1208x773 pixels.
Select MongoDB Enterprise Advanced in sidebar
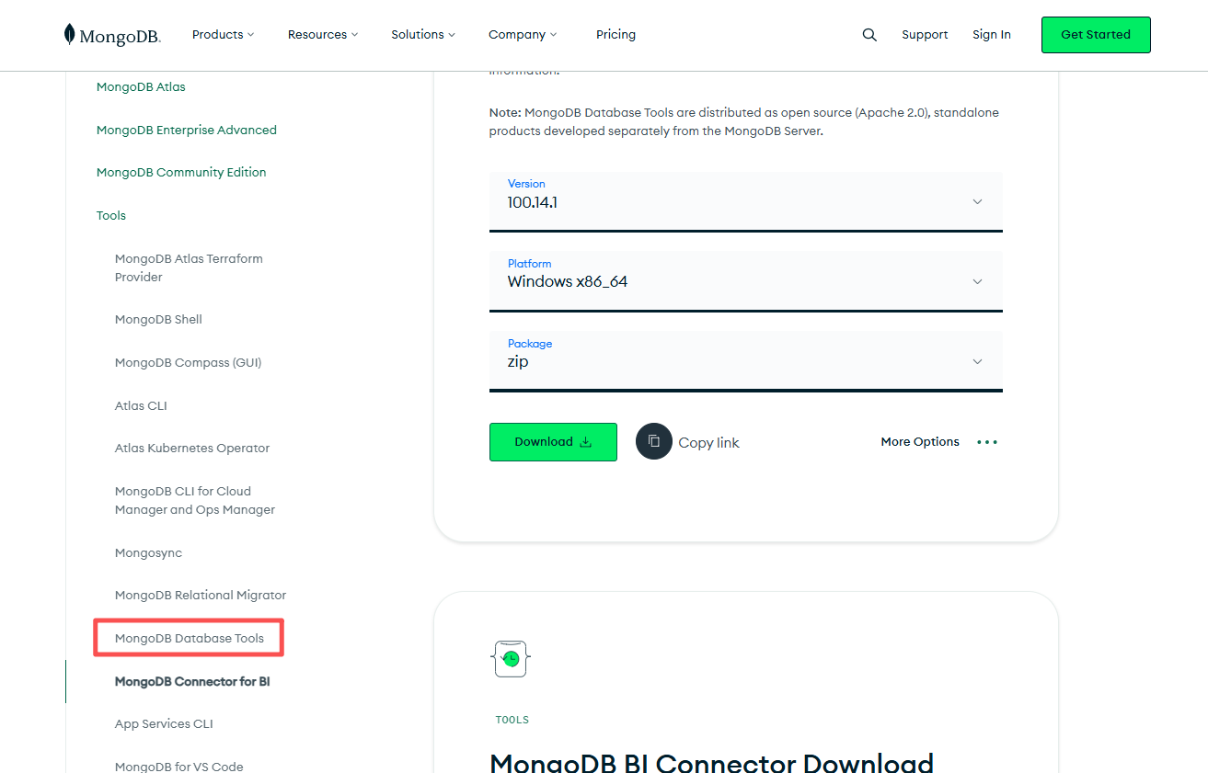(x=187, y=131)
